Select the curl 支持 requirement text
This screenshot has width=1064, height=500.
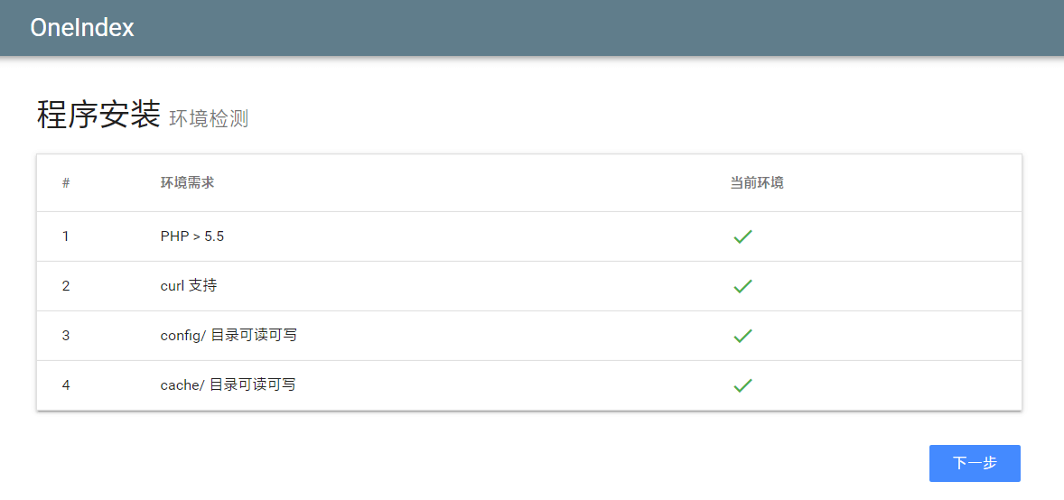point(189,286)
